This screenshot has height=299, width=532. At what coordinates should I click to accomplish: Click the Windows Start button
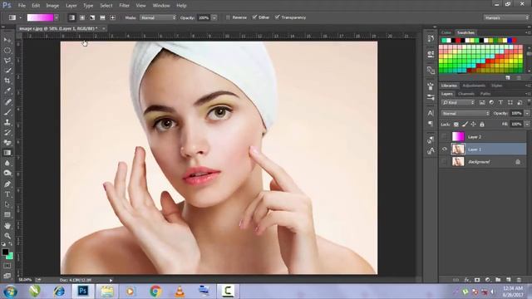pos(10,292)
